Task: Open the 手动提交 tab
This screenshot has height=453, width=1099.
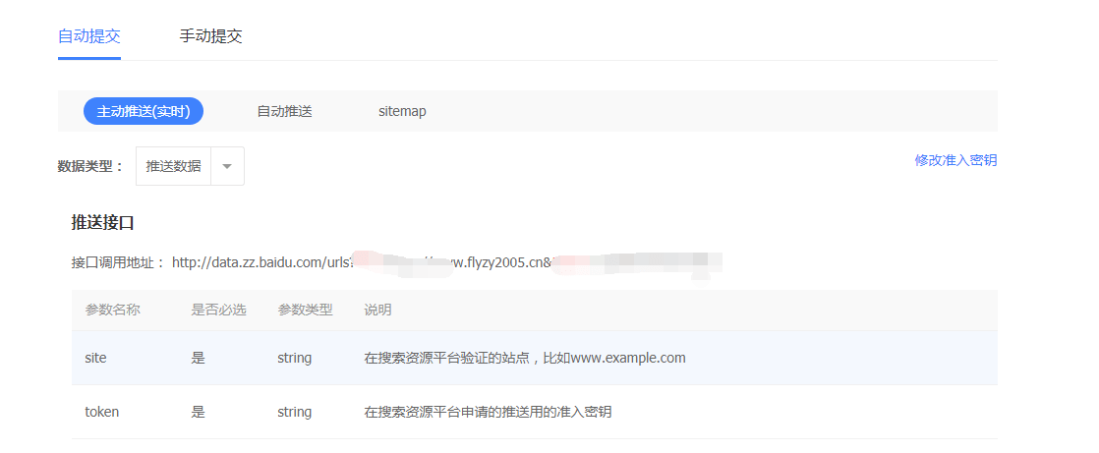Action: (211, 36)
